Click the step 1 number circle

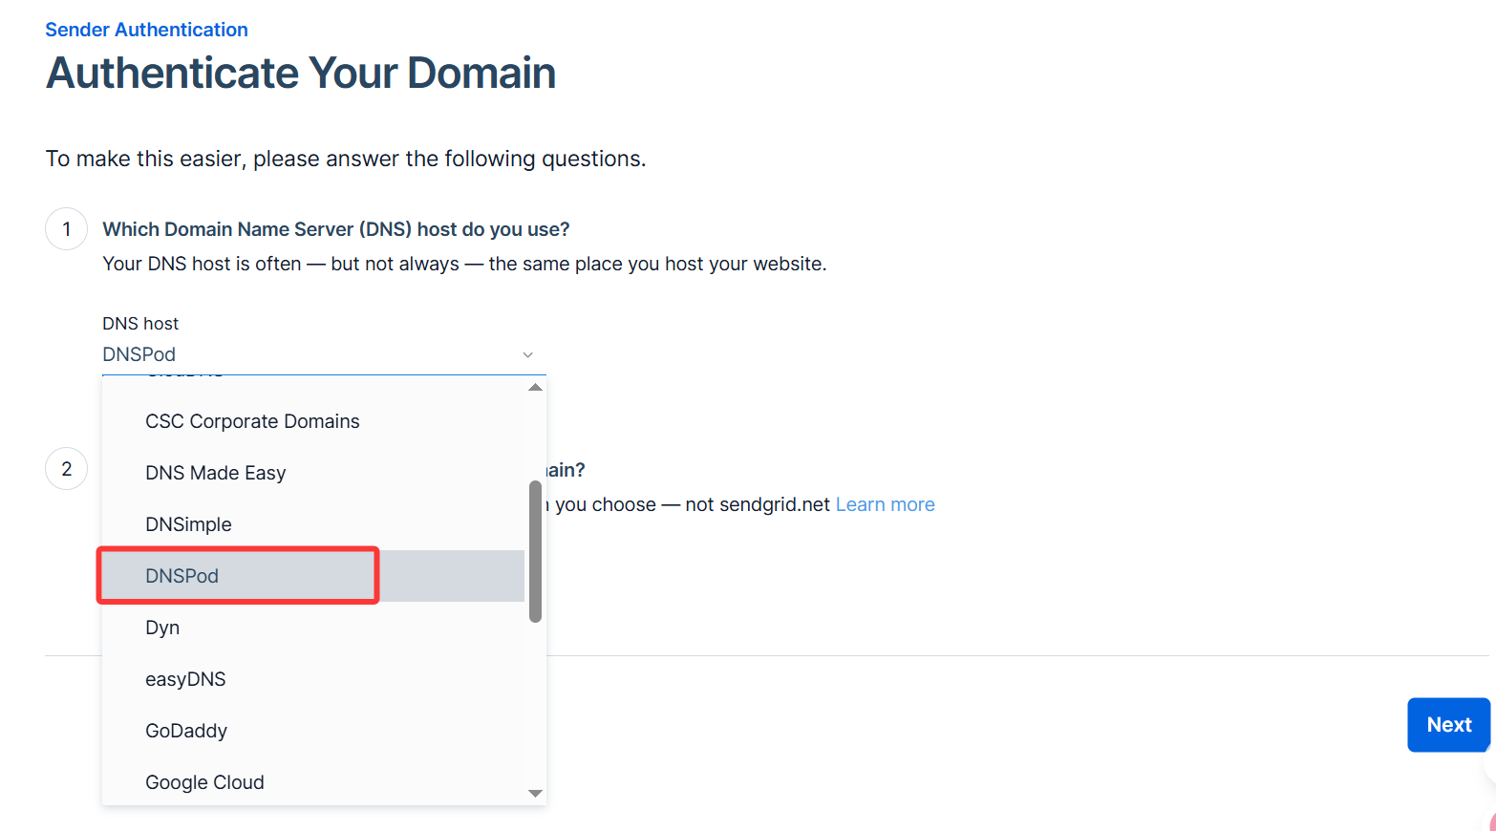click(67, 229)
